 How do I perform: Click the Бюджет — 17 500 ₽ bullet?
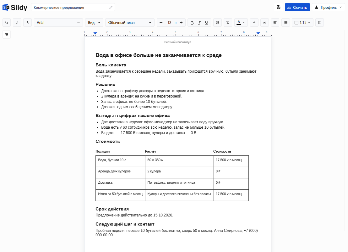(149, 133)
